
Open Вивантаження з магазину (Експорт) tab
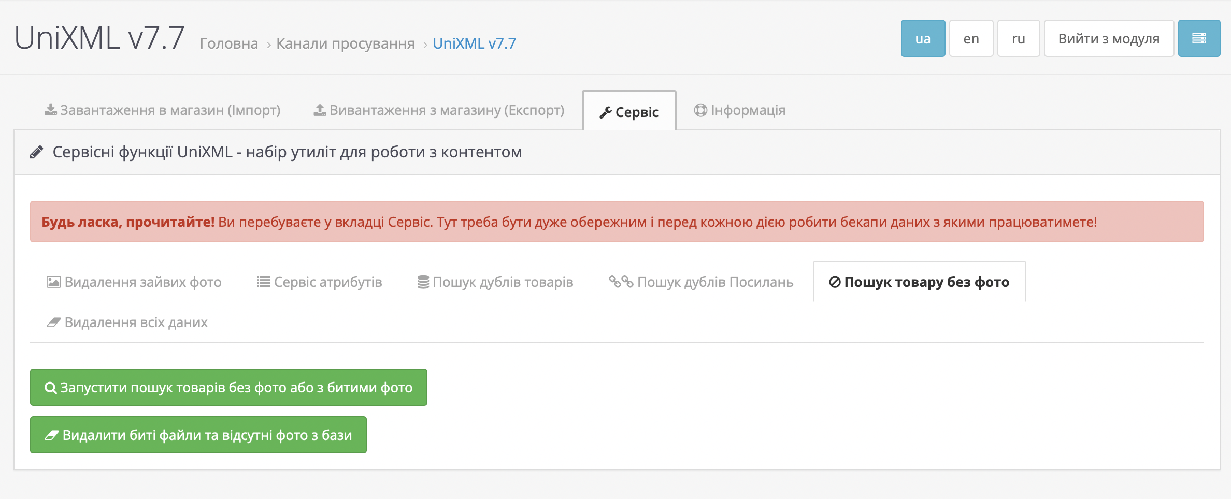pyautogui.click(x=439, y=110)
